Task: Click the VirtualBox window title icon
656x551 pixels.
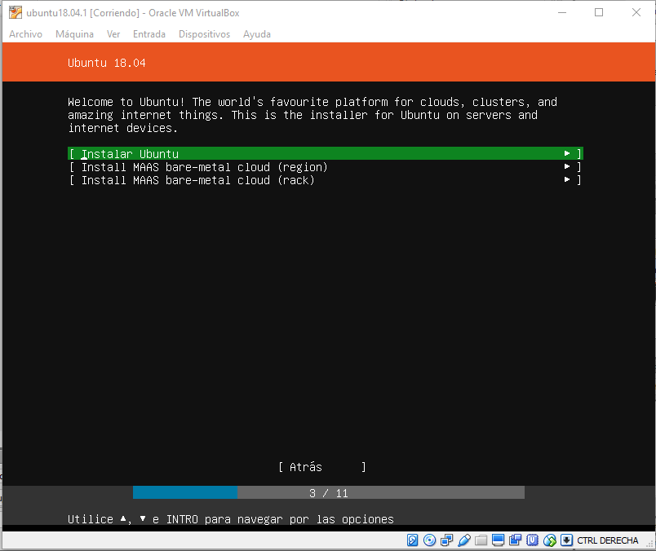Action: coord(16,12)
